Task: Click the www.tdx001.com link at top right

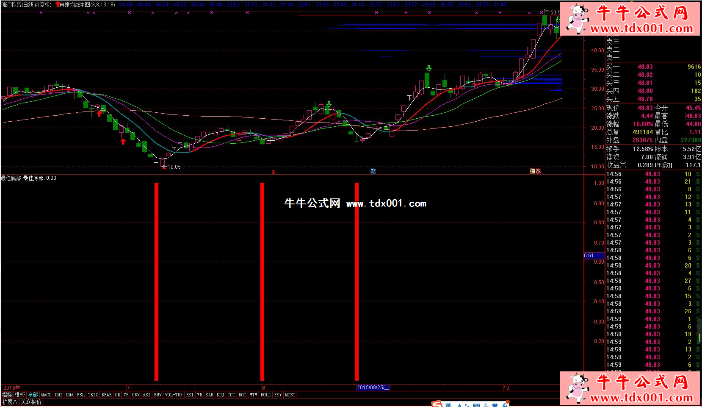Action: (x=641, y=29)
